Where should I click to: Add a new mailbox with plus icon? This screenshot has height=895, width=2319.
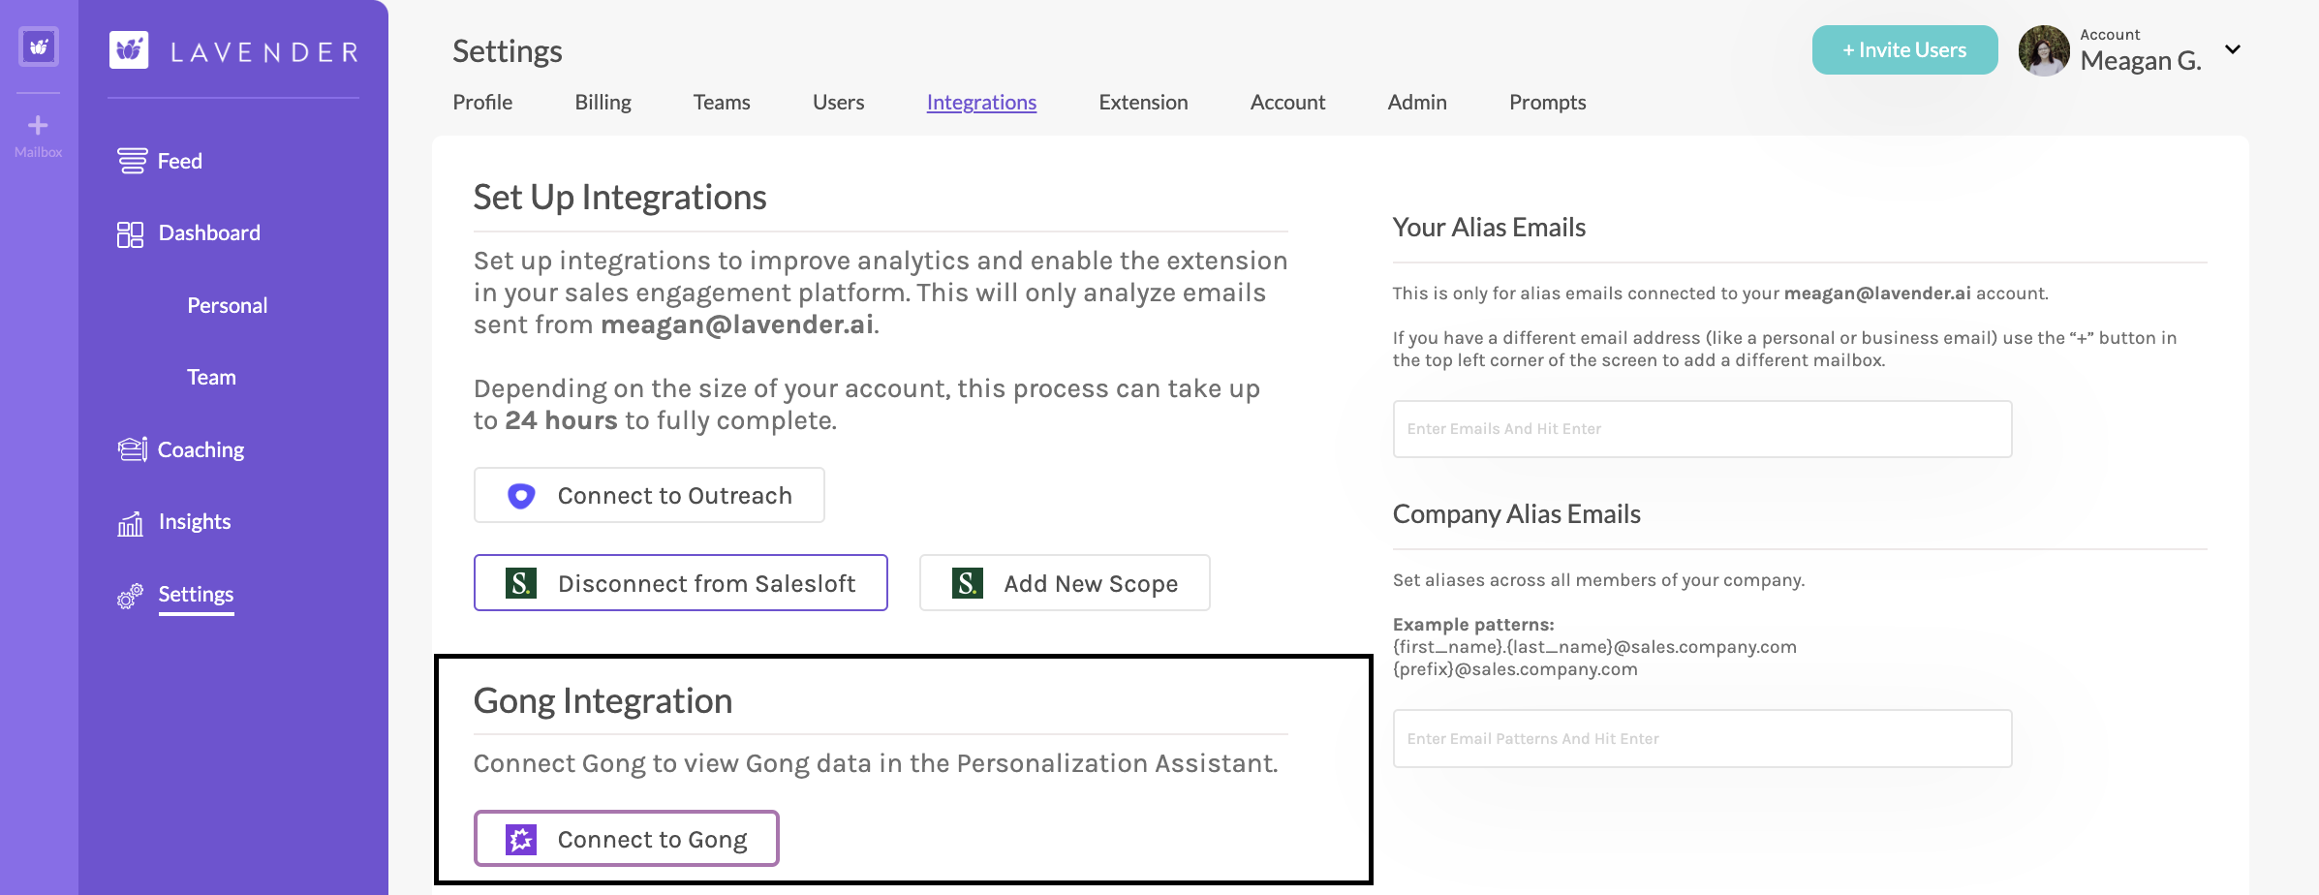point(38,125)
